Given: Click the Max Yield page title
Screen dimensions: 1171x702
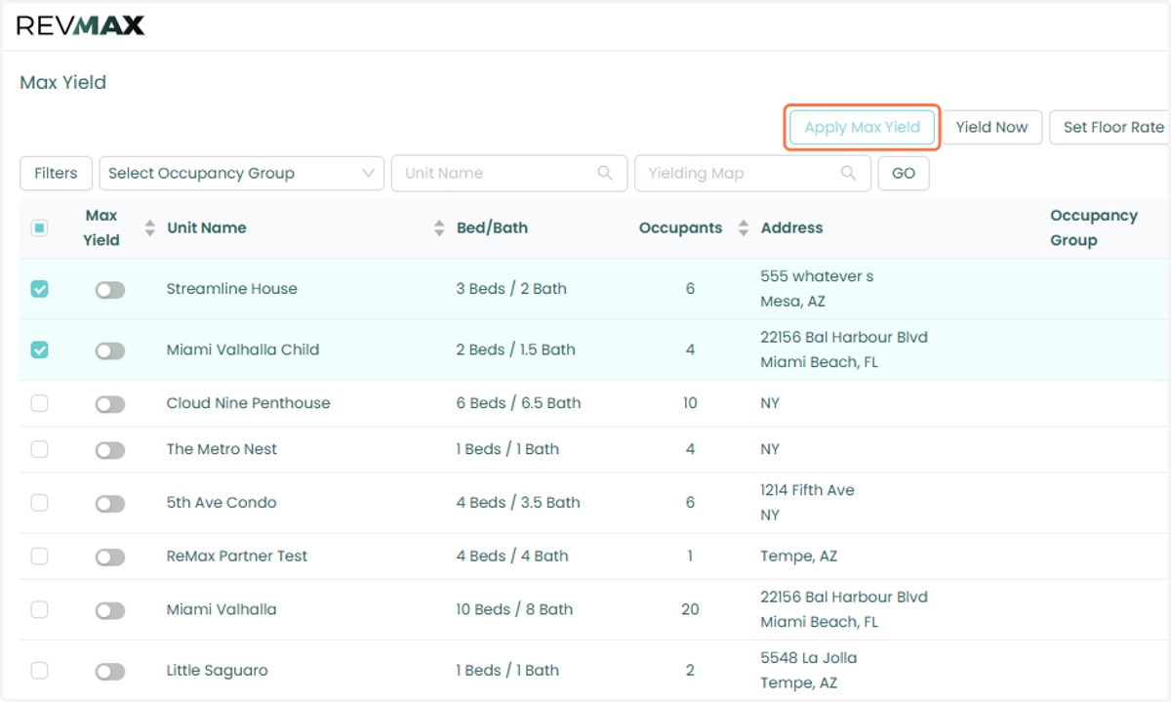Looking at the screenshot, I should [62, 83].
